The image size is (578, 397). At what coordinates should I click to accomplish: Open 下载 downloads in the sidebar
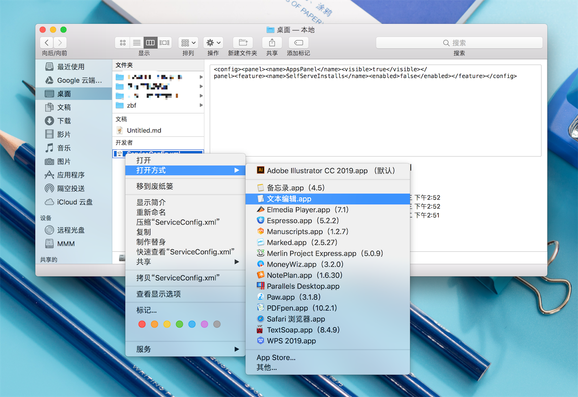(x=74, y=121)
